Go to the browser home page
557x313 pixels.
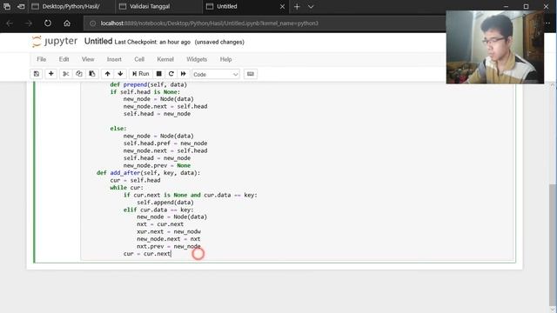pos(67,23)
